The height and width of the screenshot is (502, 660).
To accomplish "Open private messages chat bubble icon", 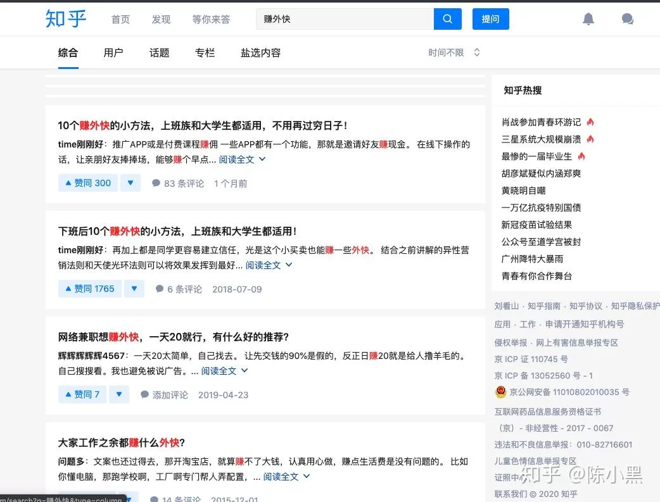I will pos(627,19).
